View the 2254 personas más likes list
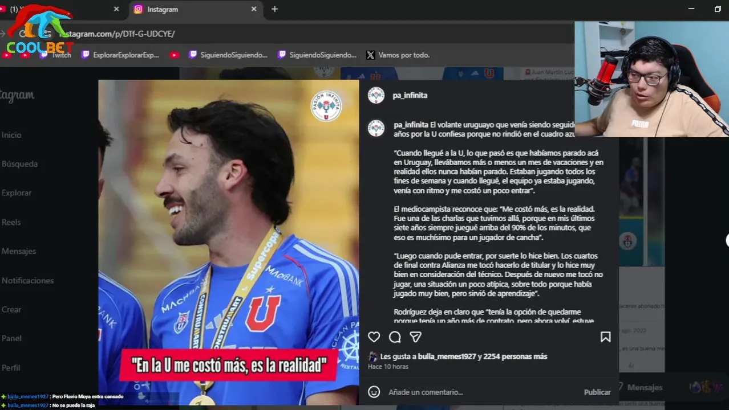 tap(516, 356)
